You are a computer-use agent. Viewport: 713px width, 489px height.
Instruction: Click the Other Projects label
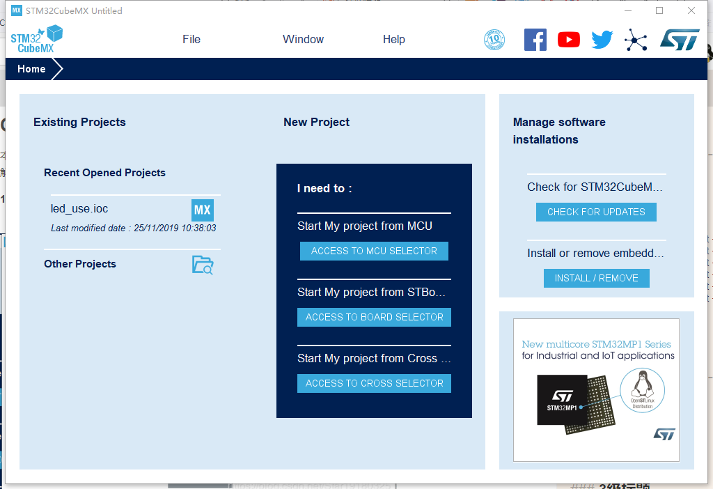pos(80,264)
